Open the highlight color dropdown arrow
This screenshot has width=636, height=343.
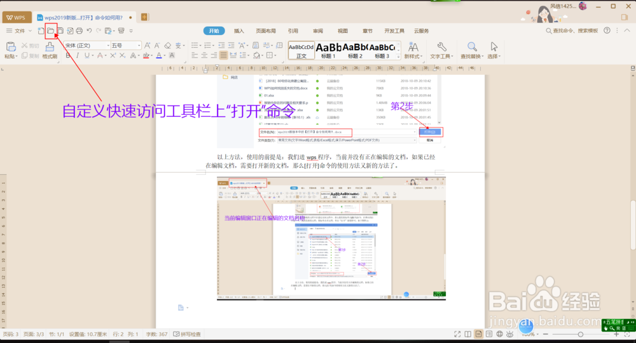coord(152,55)
